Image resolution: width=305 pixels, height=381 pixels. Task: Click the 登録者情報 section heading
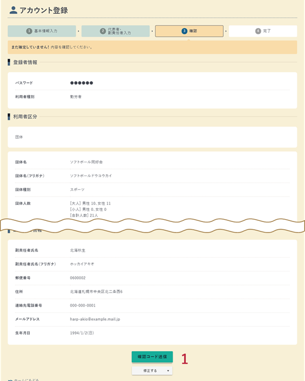pyautogui.click(x=25, y=62)
